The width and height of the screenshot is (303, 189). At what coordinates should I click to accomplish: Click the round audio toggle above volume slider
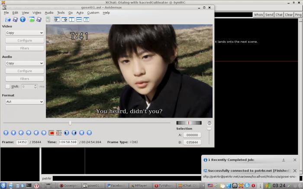pyautogui.click(x=209, y=123)
